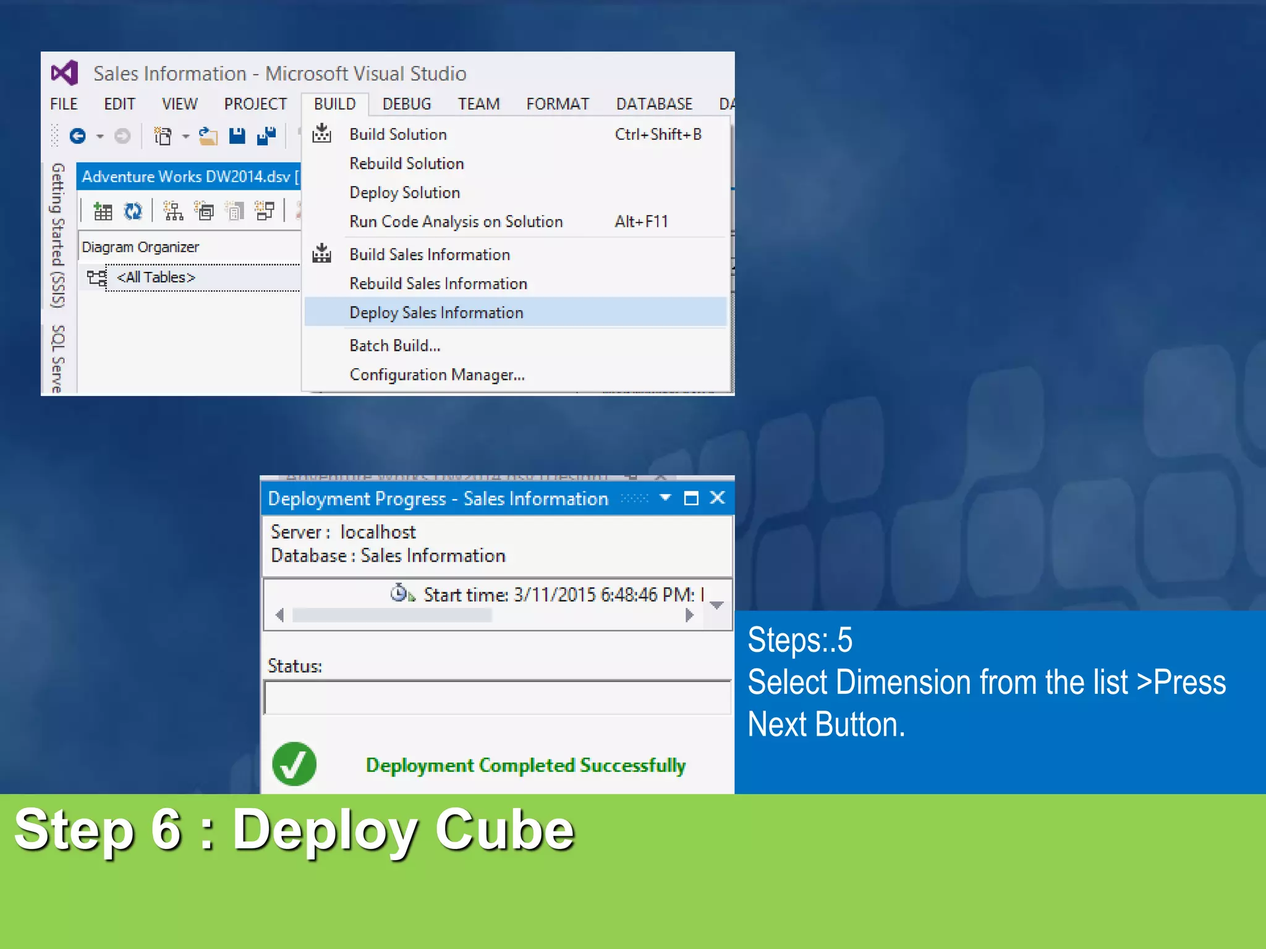Click the Save floppy disk icon
This screenshot has height=949, width=1266.
237,136
